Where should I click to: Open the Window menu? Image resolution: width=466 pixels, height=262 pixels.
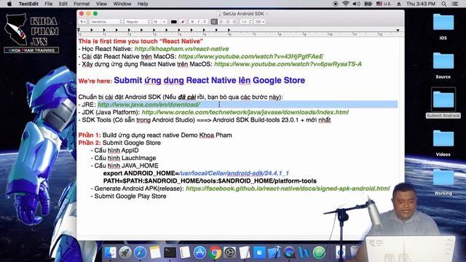(122, 4)
